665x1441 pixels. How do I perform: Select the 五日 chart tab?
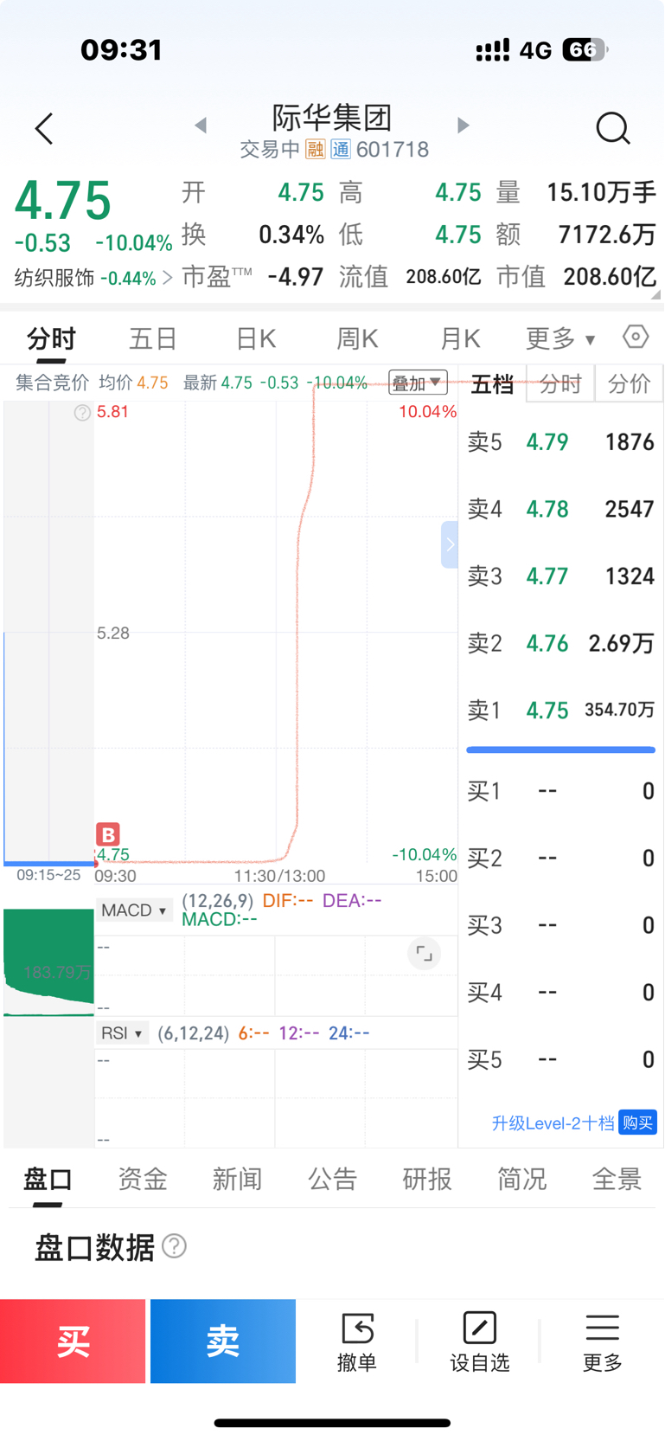coord(153,338)
